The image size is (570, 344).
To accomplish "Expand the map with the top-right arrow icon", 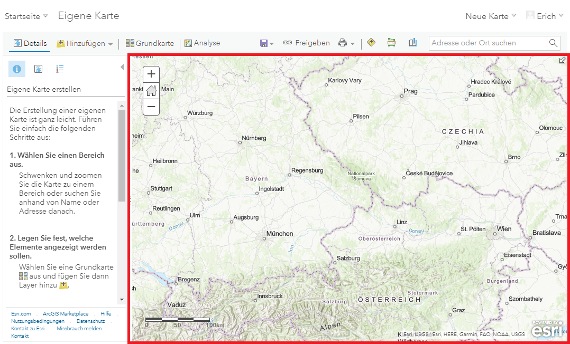I will click(562, 60).
